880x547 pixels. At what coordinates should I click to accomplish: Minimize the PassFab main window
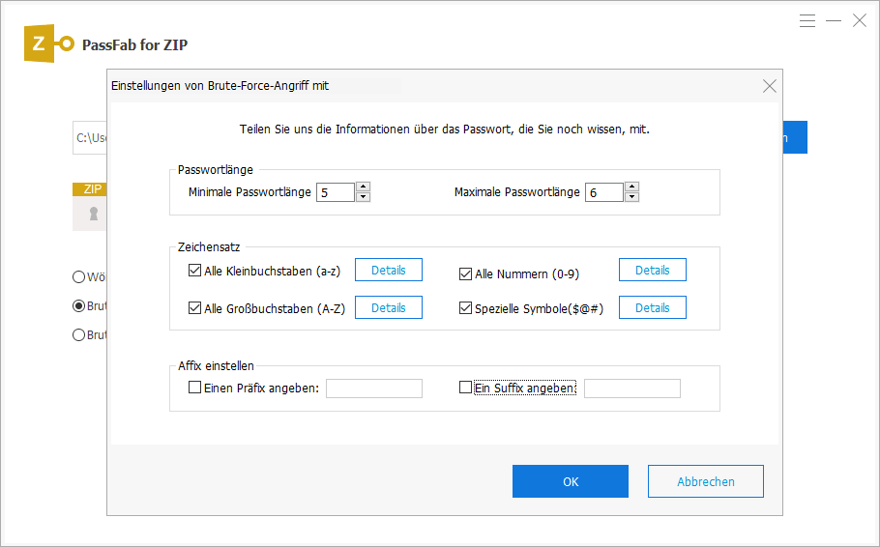pyautogui.click(x=834, y=20)
